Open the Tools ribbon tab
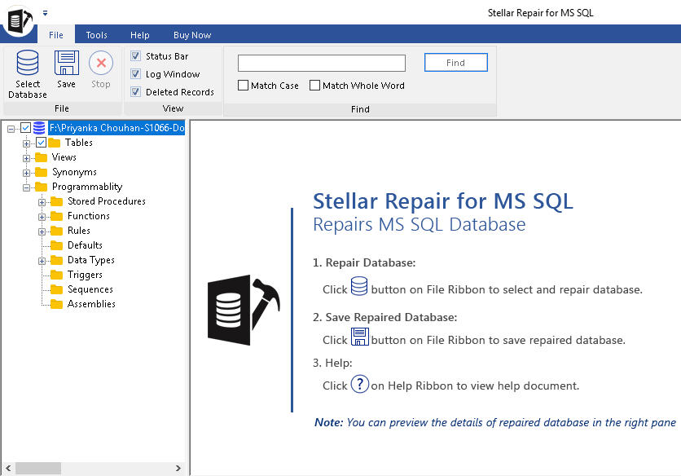This screenshot has width=681, height=476. (96, 35)
